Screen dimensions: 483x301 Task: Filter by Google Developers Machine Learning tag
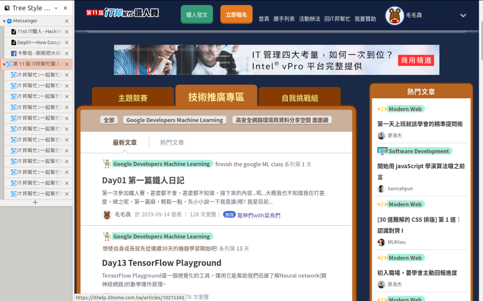(175, 120)
